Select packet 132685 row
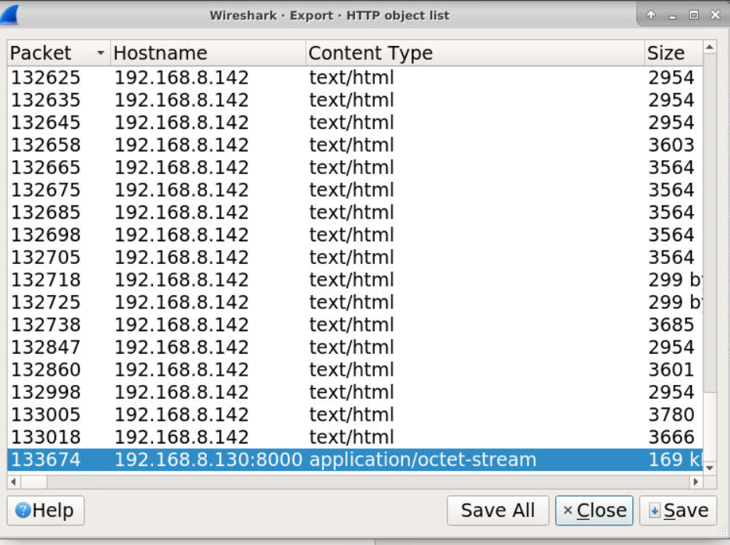Image resolution: width=730 pixels, height=545 pixels. pos(354,212)
